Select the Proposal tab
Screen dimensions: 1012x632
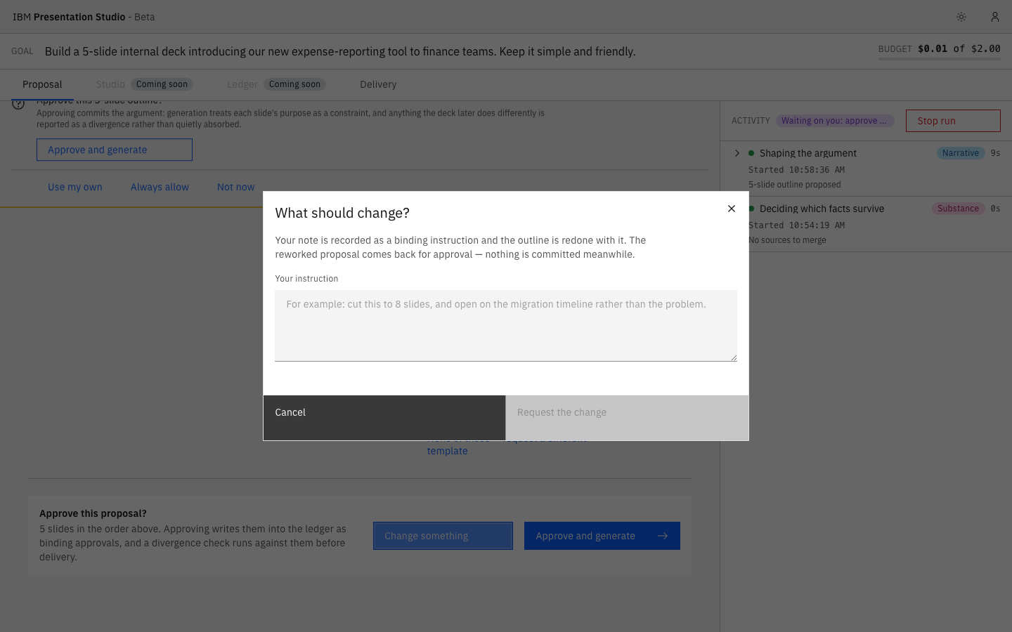(42, 84)
